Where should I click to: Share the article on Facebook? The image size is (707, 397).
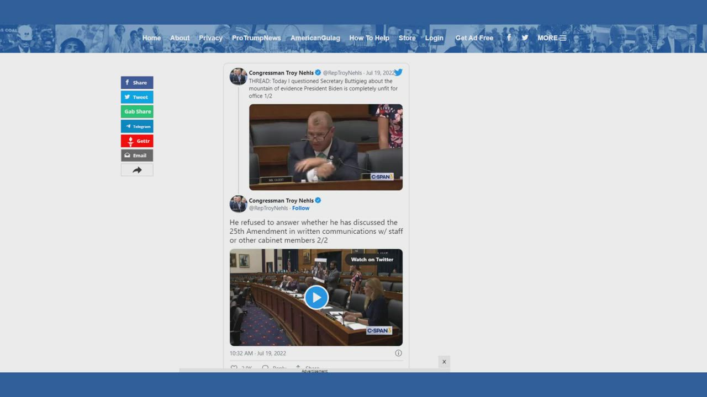click(137, 83)
